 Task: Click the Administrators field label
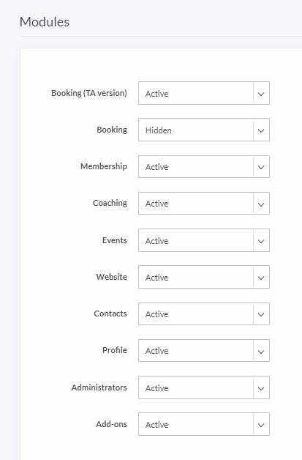coord(99,387)
